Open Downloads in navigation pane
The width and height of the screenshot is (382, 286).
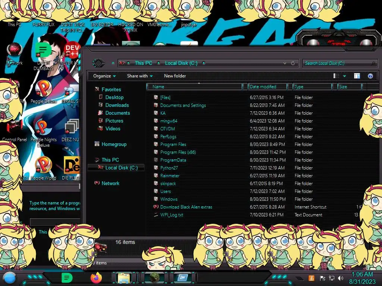click(x=117, y=105)
